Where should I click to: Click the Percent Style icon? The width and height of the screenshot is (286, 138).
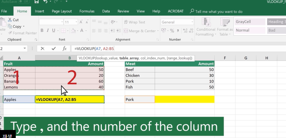(172, 31)
